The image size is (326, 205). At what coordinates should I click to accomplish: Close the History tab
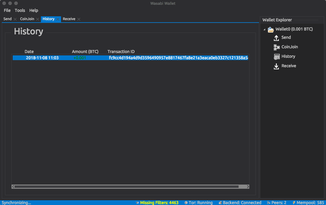tap(58, 19)
